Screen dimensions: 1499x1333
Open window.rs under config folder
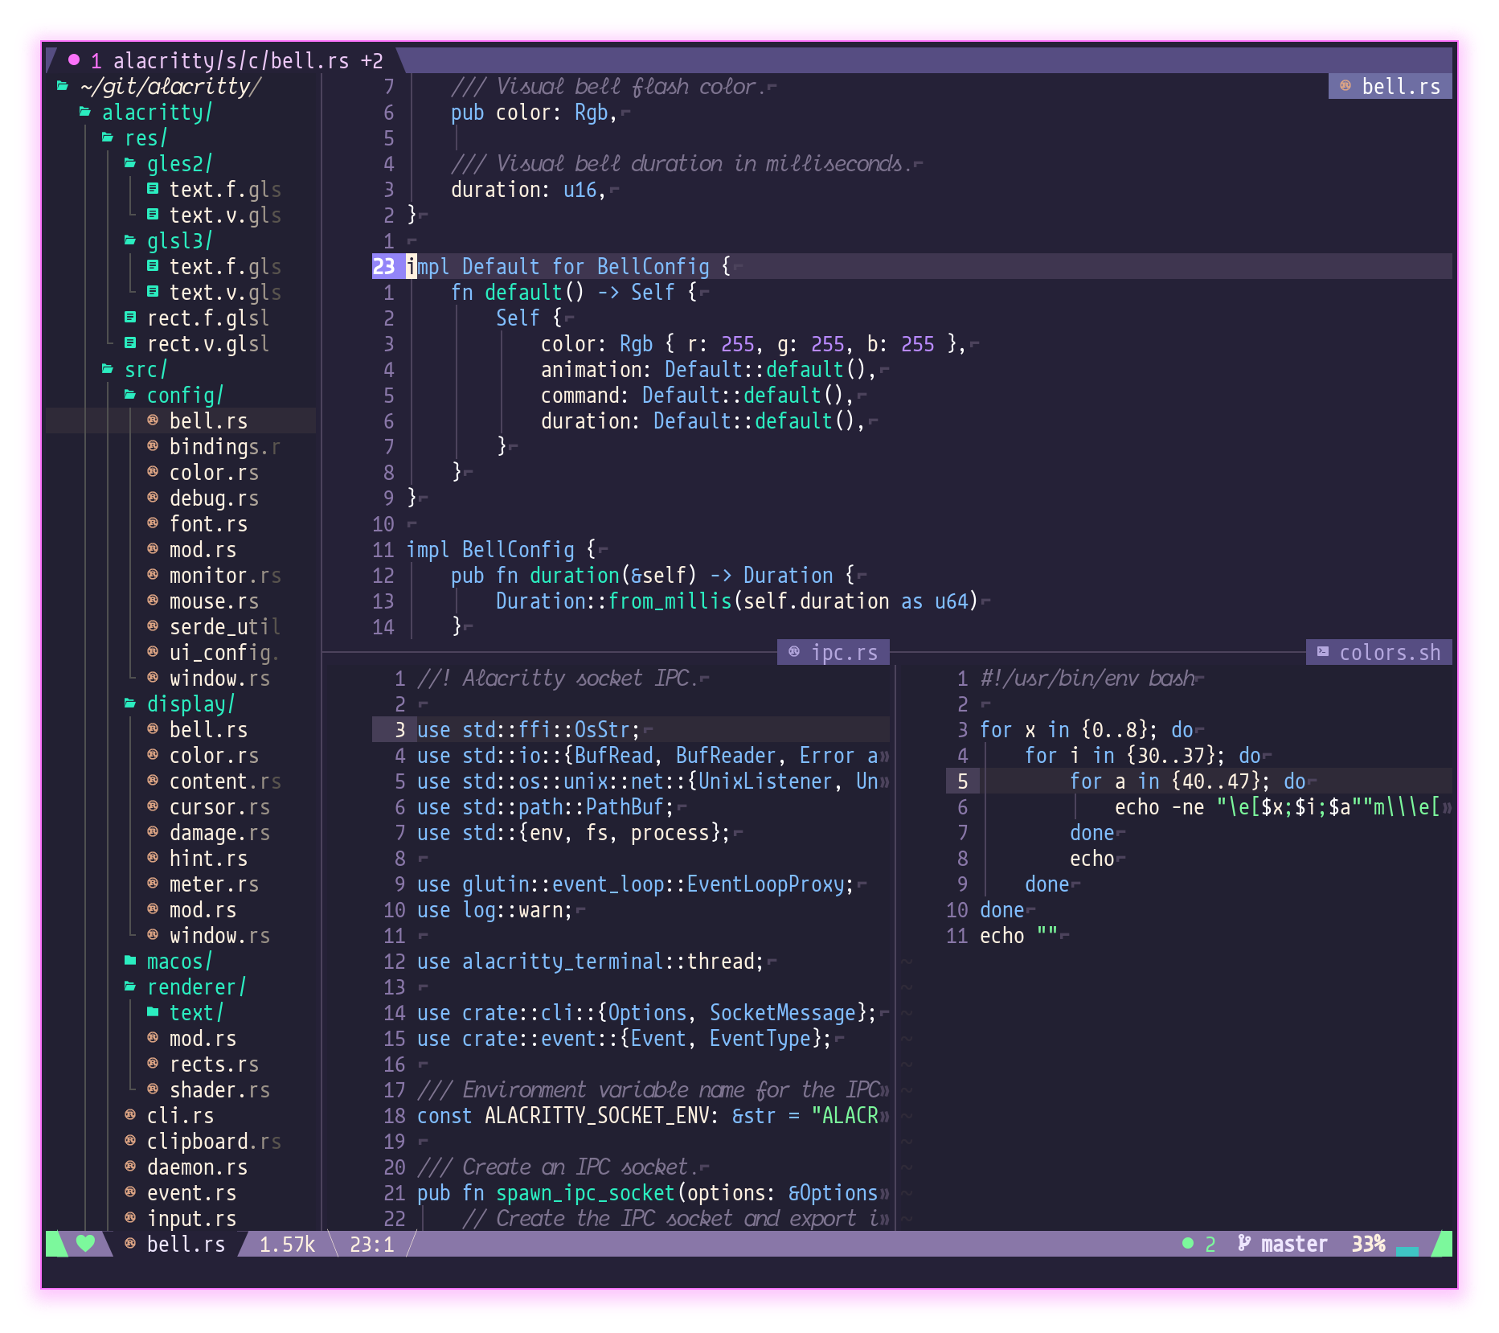220,678
